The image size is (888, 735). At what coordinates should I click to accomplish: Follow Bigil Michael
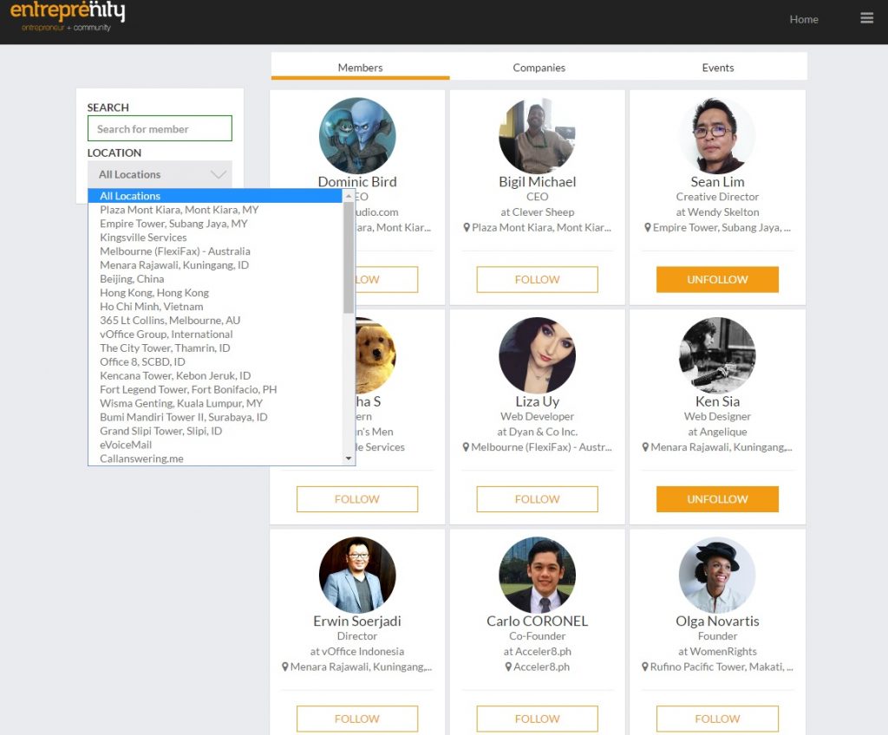point(537,280)
